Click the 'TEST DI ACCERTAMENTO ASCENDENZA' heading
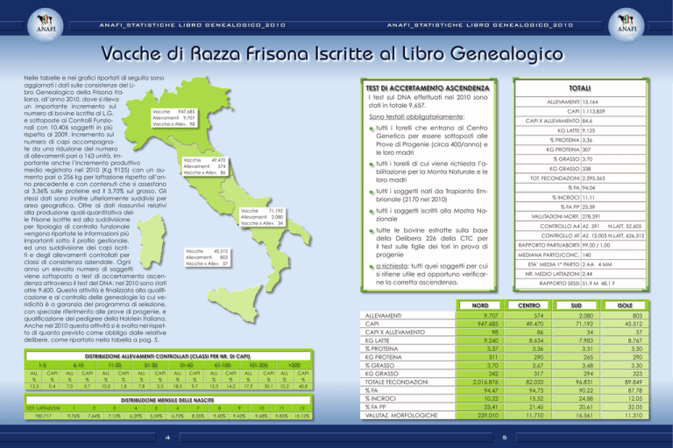The width and height of the screenshot is (673, 448). tap(428, 87)
